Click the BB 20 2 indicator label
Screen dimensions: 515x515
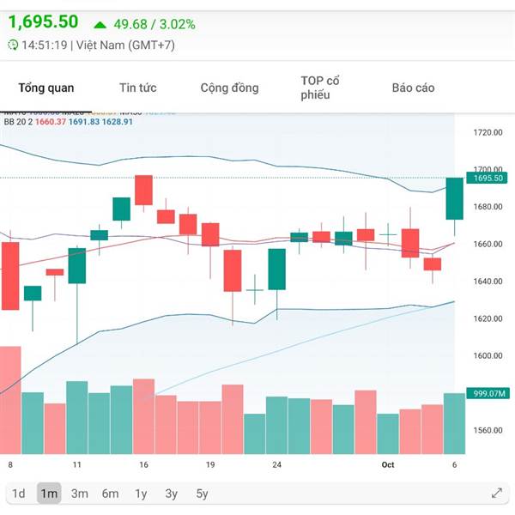[17, 122]
